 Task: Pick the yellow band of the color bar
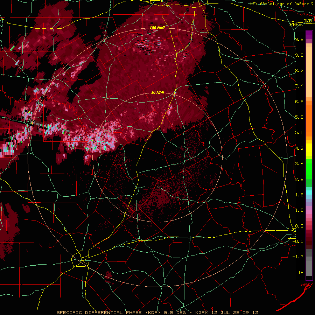pyautogui.click(x=309, y=150)
